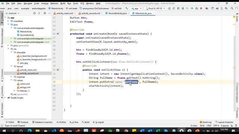The width and height of the screenshot is (239, 134).
Task: Click onCreate breadcrumb in navigation bar
Action: [x=72, y=9]
